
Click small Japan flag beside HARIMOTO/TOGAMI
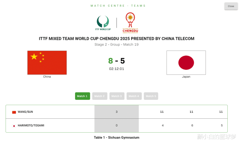point(14,126)
